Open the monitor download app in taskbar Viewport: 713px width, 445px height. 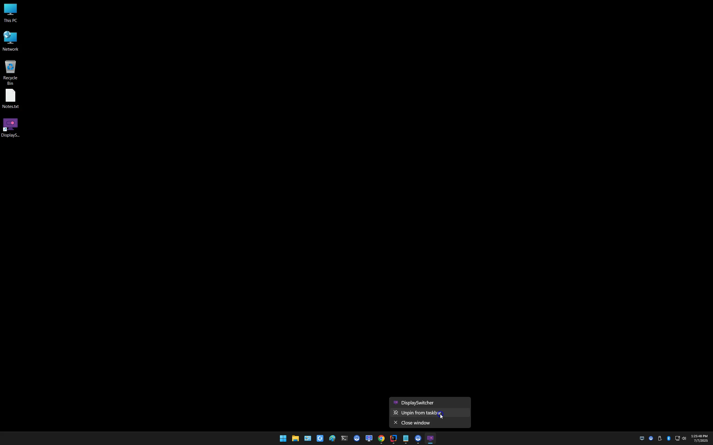click(x=369, y=439)
